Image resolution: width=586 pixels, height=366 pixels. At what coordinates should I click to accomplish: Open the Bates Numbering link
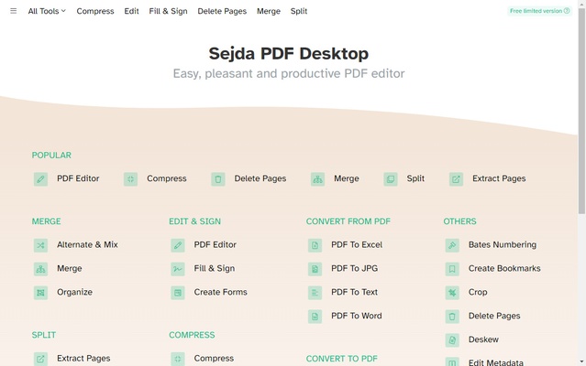point(503,244)
